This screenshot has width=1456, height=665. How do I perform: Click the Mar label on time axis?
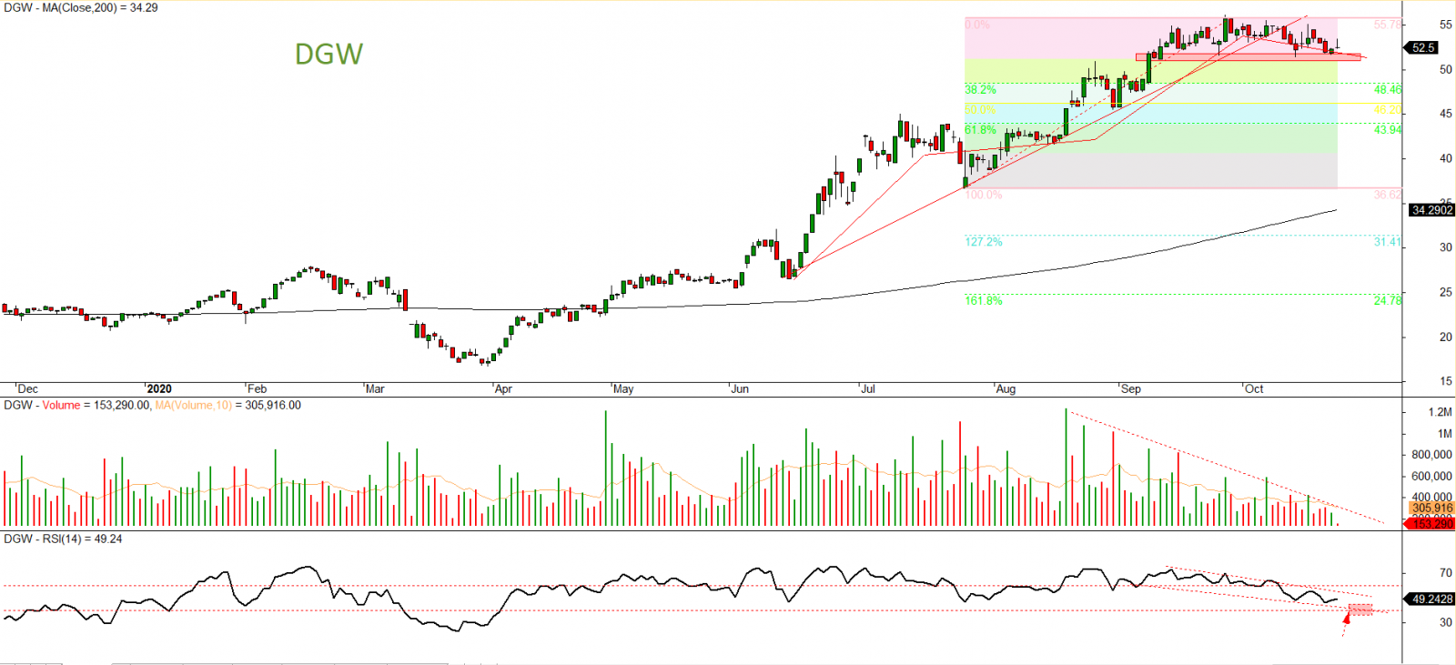coord(375,389)
